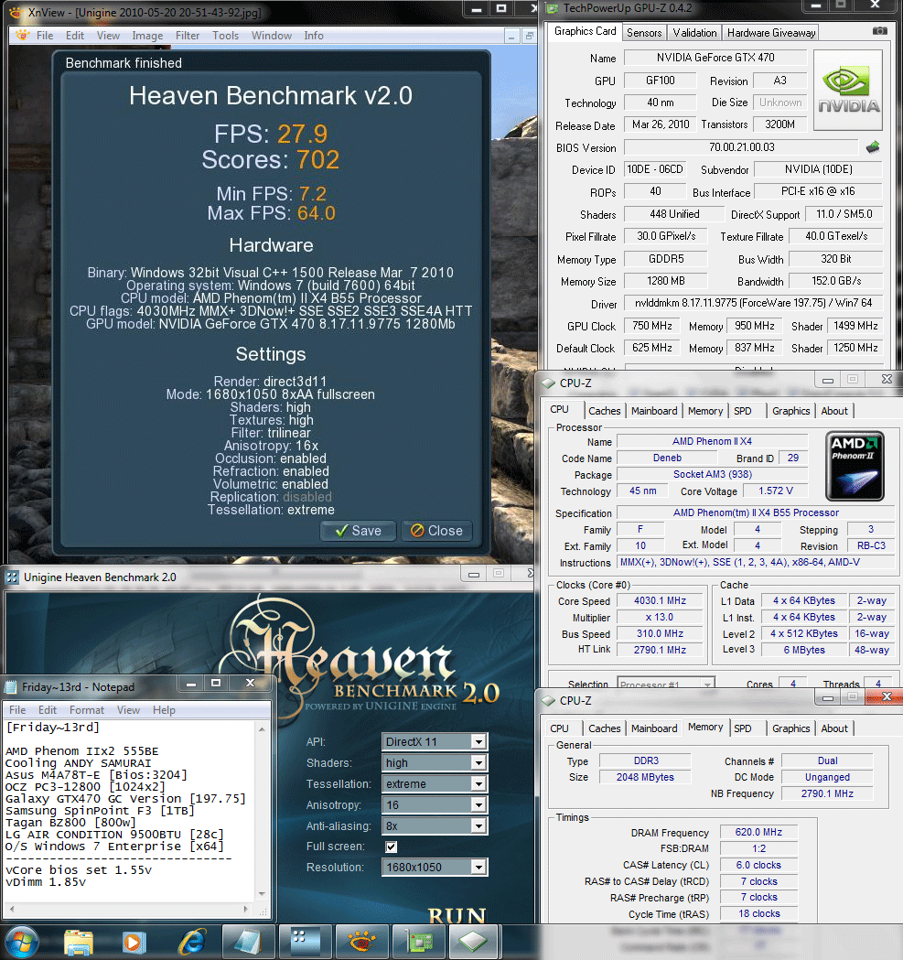Click the Unigine Heaven window title icon
Image resolution: width=903 pixels, height=960 pixels.
click(x=12, y=577)
